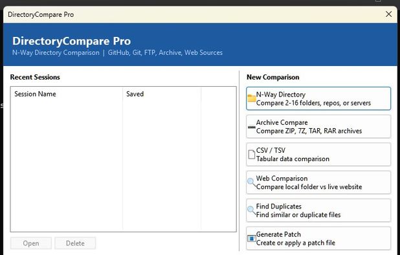Open CSV / TSV tabular data comparison
The width and height of the screenshot is (400, 255).
pos(318,155)
